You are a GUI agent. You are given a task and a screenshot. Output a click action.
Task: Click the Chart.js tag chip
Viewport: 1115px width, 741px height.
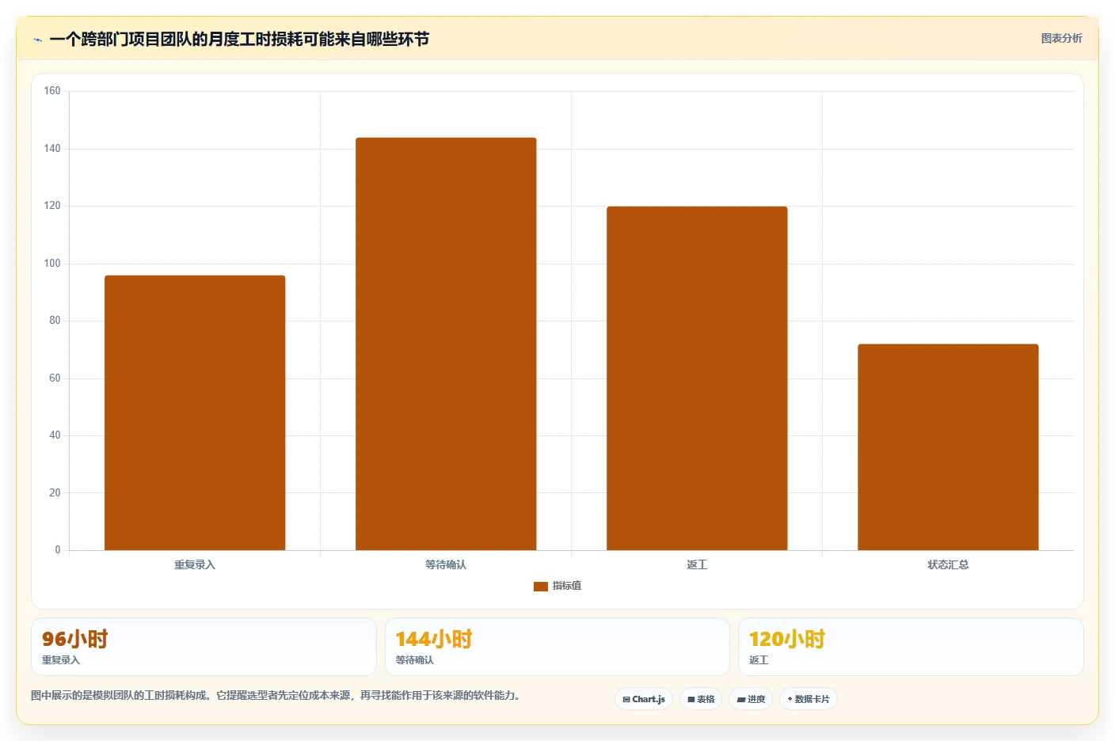644,699
